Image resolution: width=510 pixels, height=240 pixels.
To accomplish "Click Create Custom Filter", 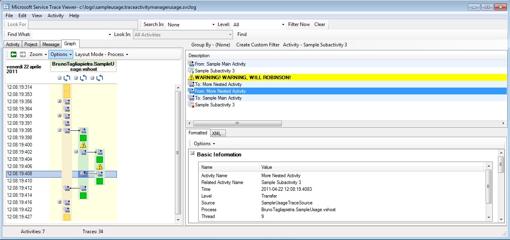I will 258,45.
